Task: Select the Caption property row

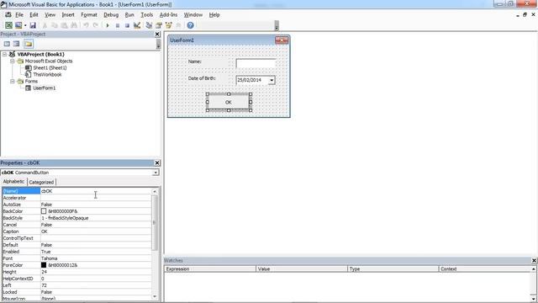Action: click(76, 231)
